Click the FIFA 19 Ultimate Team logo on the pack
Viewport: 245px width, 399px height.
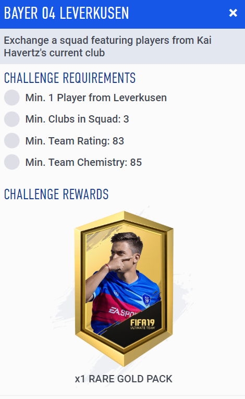[142, 324]
